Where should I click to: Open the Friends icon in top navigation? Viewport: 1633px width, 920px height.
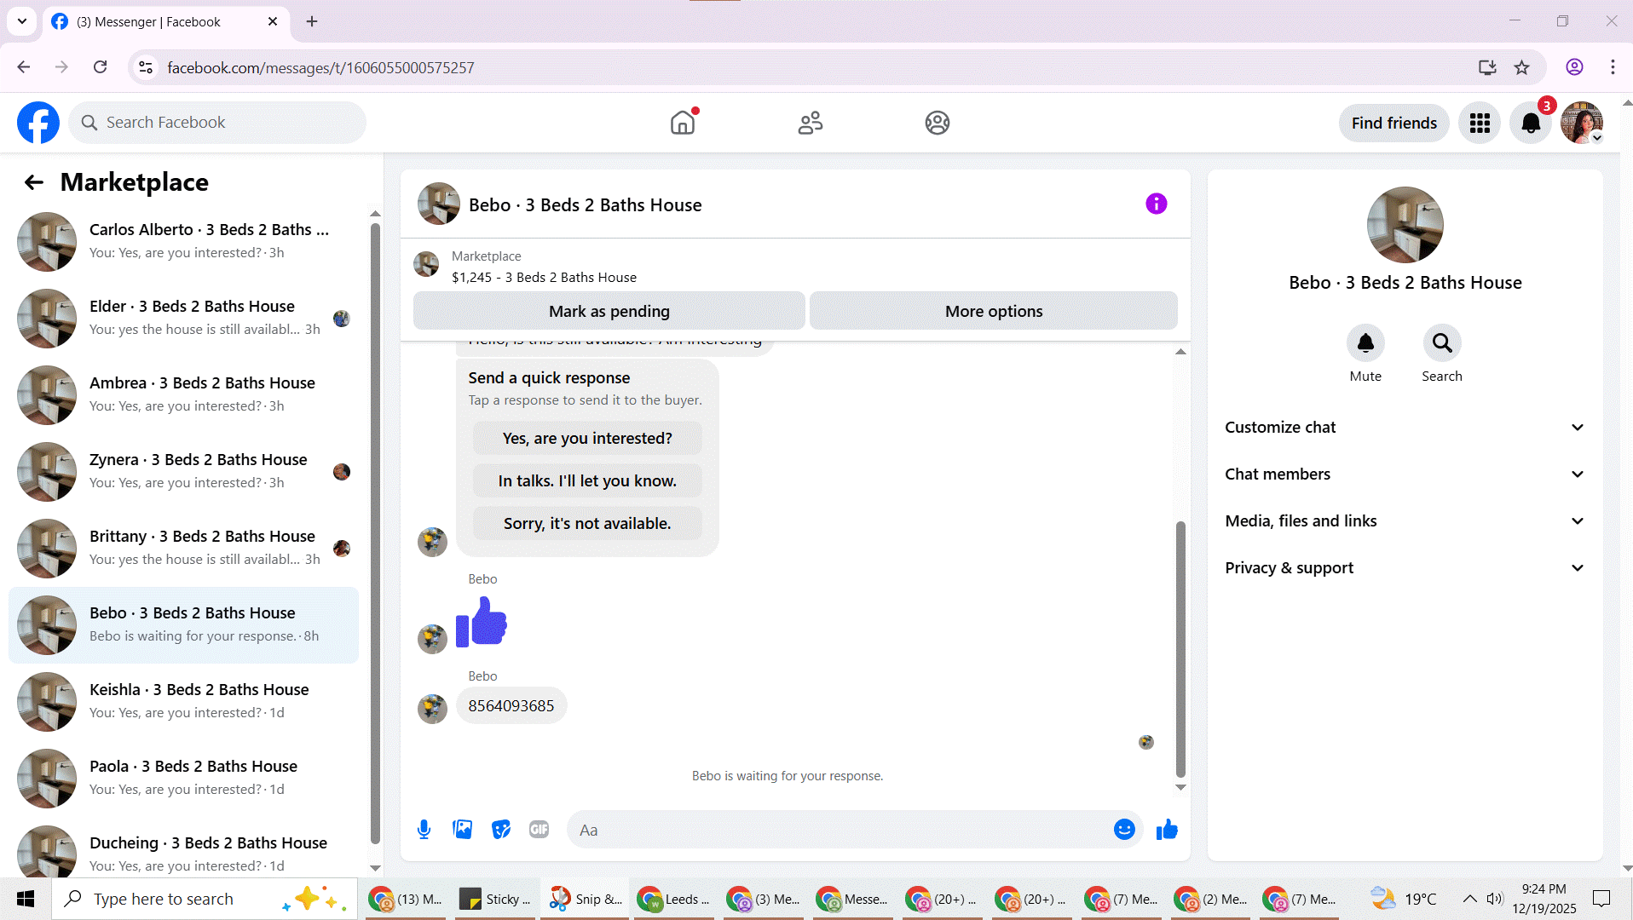tap(810, 123)
